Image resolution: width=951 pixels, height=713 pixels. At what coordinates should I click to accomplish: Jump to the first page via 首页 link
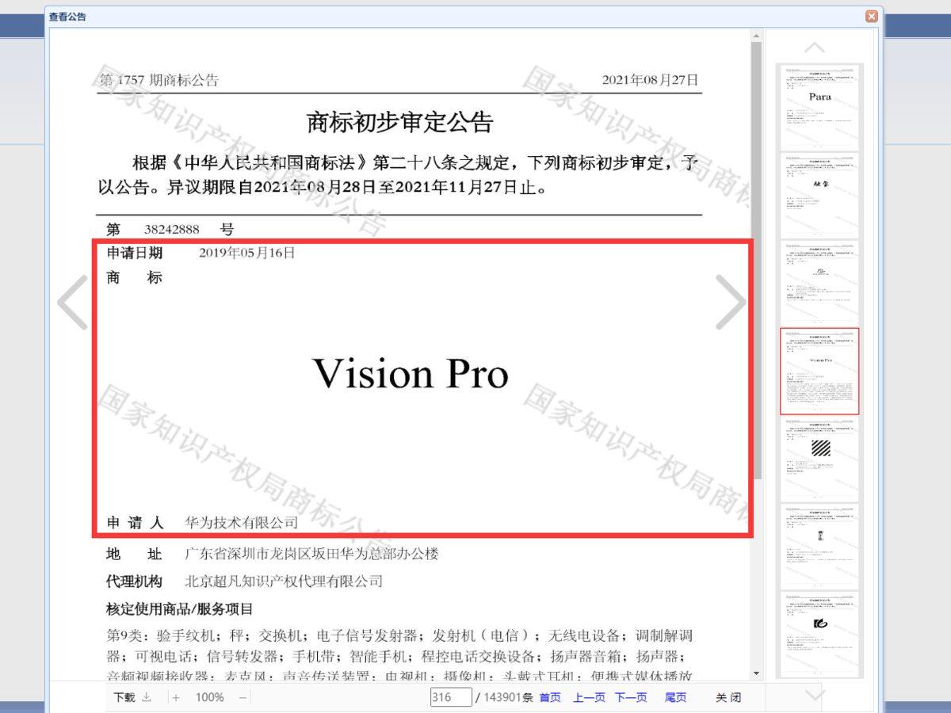(549, 697)
